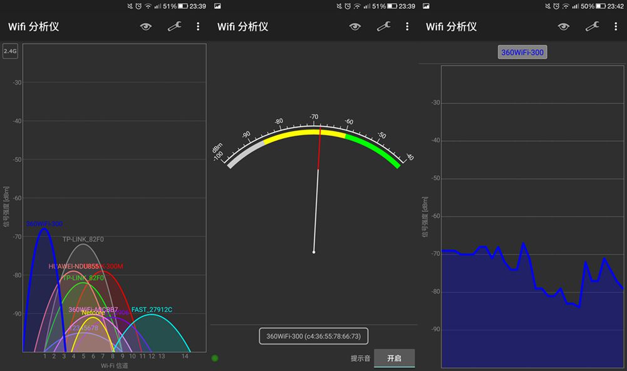Open the 360WiFi-300 access point selector

coord(313,336)
